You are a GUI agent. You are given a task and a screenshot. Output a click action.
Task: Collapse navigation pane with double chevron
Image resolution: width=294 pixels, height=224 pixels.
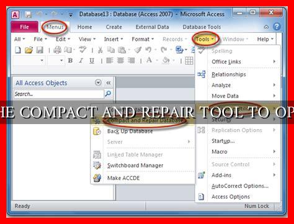click(x=109, y=83)
